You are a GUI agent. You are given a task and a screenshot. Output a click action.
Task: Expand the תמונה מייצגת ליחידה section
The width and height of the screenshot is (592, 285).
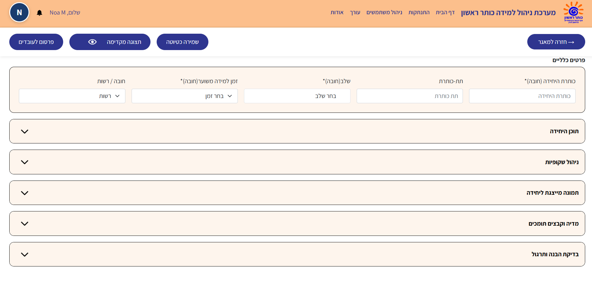point(297,193)
